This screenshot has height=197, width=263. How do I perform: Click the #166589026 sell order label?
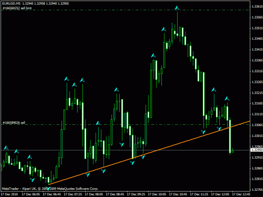point(14,123)
